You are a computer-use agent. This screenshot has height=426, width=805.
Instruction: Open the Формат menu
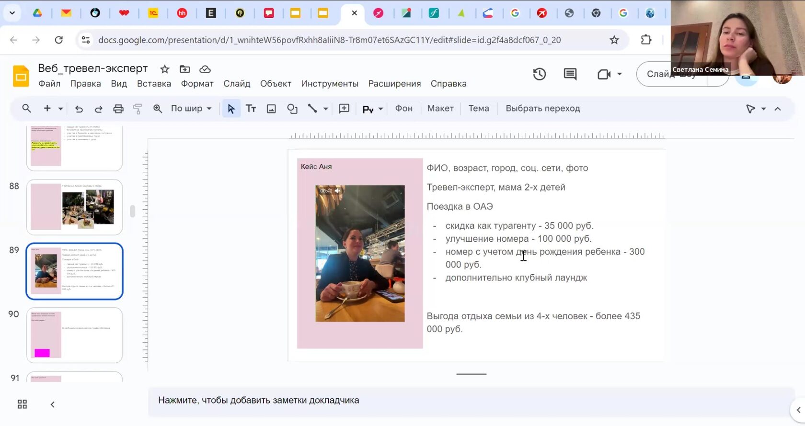[197, 84]
